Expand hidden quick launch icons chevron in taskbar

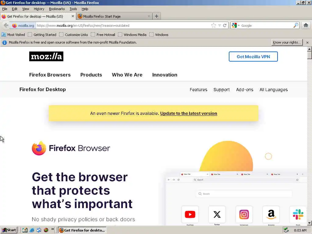tap(52, 229)
